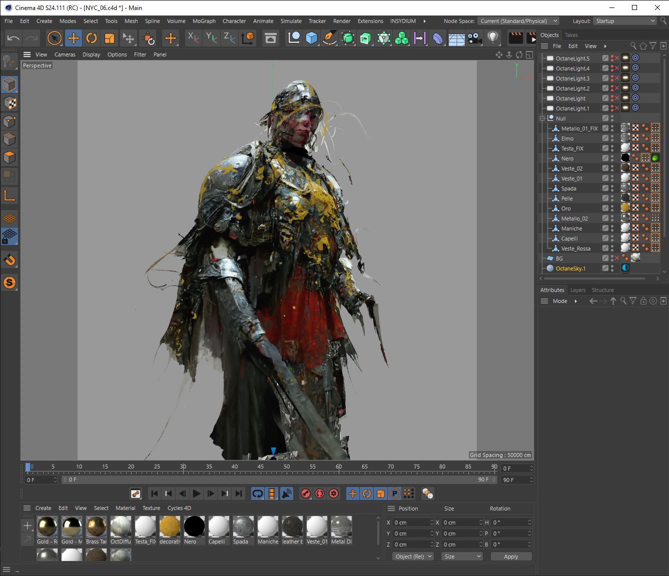The width and height of the screenshot is (669, 576).
Task: Click the Apply button
Action: 511,556
